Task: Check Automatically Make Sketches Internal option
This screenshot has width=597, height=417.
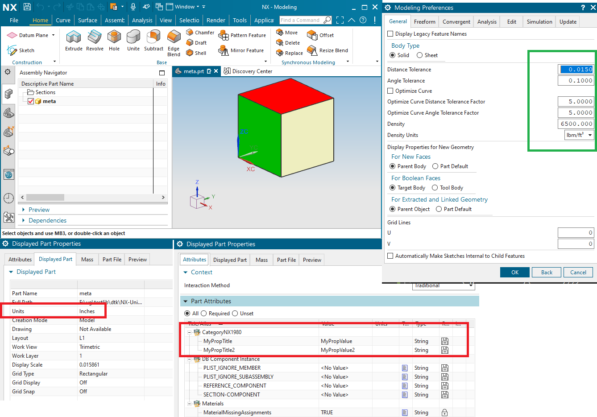Action: [x=390, y=256]
